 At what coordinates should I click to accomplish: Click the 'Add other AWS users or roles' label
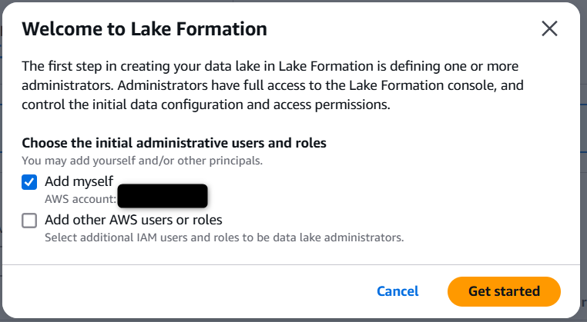(x=133, y=220)
